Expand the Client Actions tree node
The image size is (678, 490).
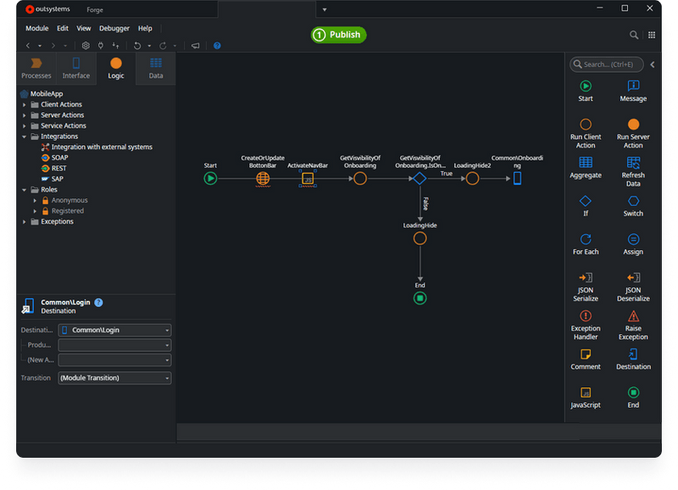coord(23,103)
